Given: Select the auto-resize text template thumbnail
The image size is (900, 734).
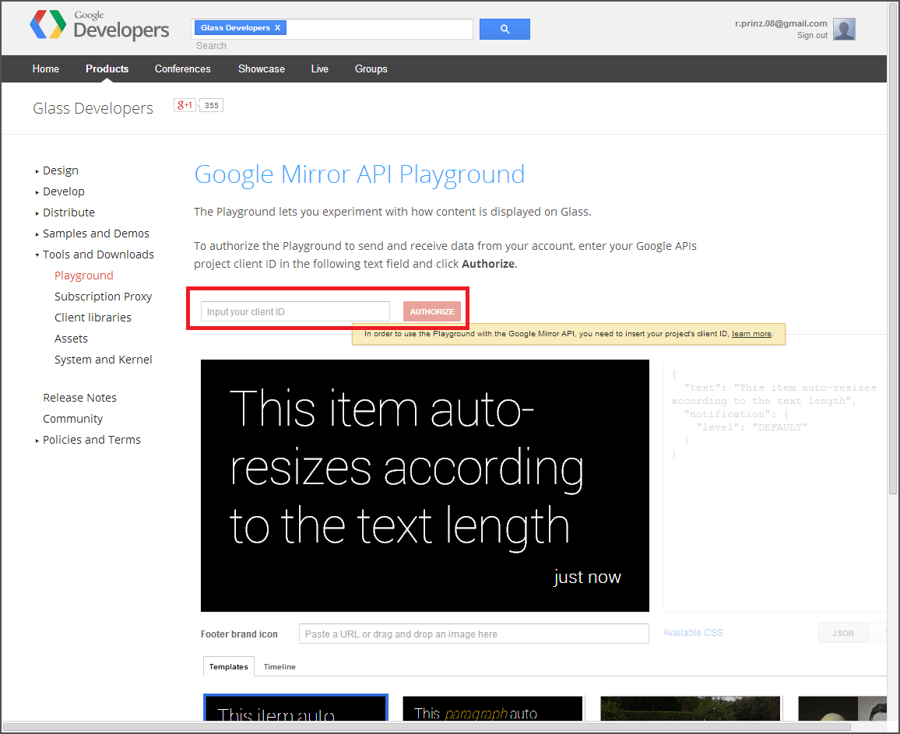Looking at the screenshot, I should [296, 708].
